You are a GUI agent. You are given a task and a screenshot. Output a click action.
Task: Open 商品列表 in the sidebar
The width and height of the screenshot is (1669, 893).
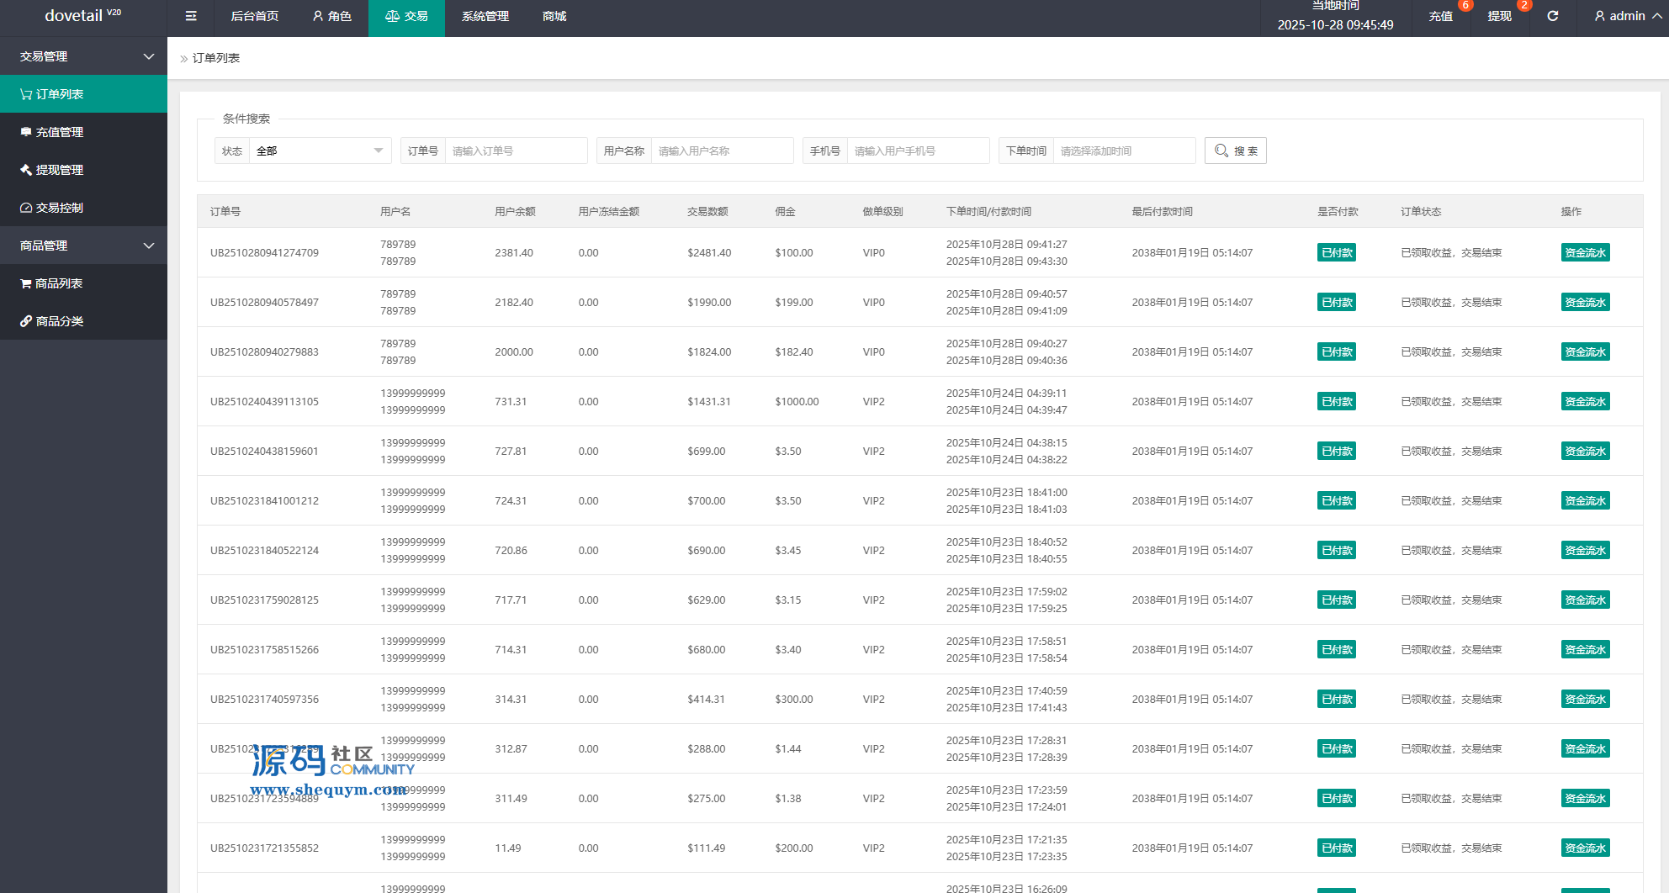click(x=83, y=283)
